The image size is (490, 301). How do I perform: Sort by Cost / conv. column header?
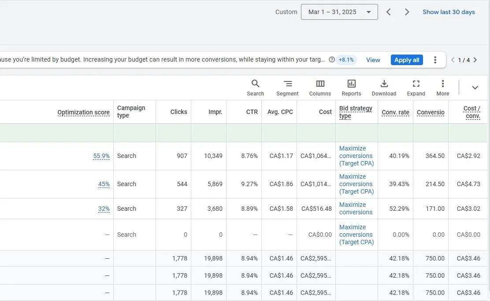coord(472,112)
